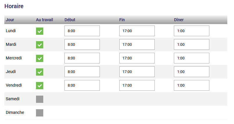Click Lundi start time field
This screenshot has height=124, width=234.
(82, 31)
